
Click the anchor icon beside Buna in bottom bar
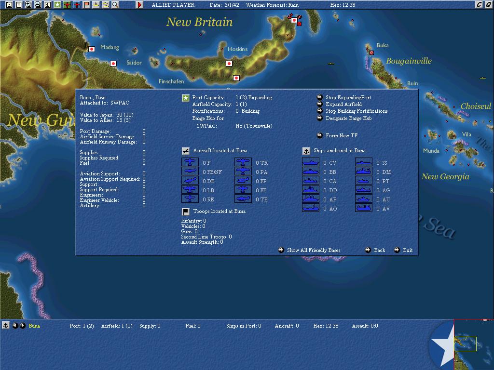click(6, 325)
